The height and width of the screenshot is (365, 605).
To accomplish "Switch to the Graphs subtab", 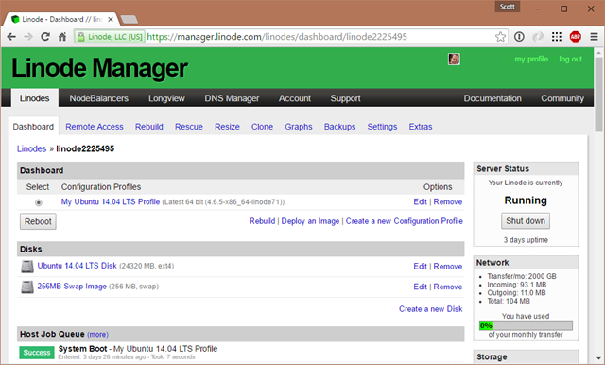I will point(299,127).
